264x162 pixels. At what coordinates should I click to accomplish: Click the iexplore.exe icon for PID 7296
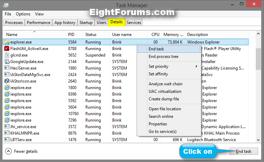click(x=7, y=120)
